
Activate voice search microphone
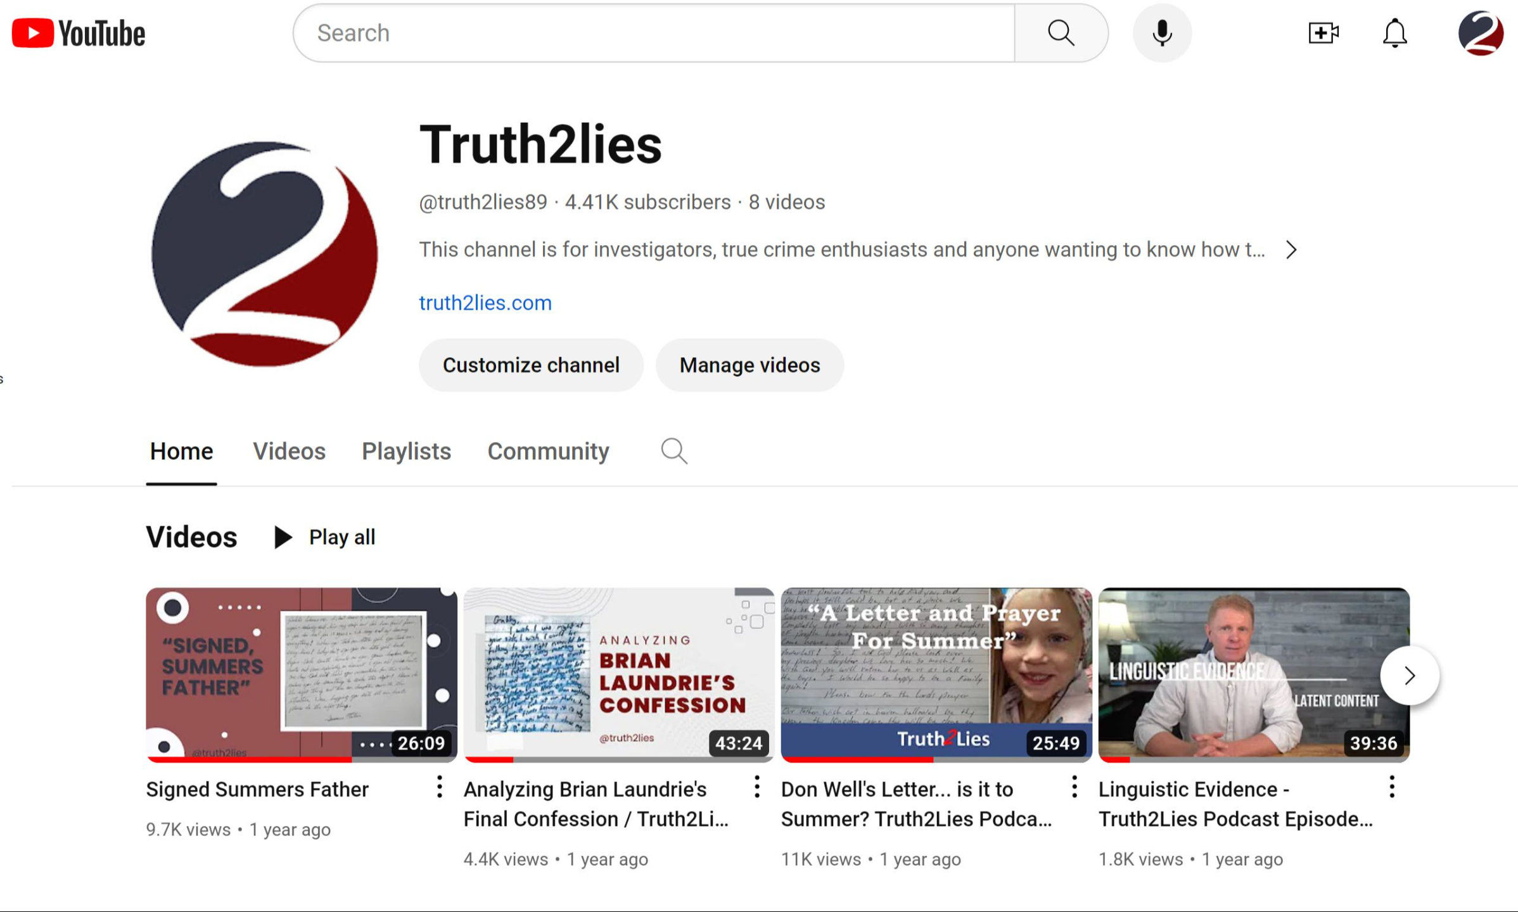point(1161,33)
